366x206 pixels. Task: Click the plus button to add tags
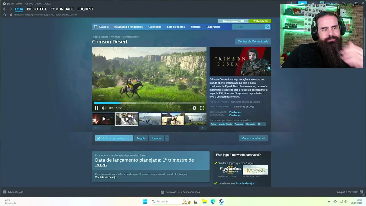(x=264, y=124)
